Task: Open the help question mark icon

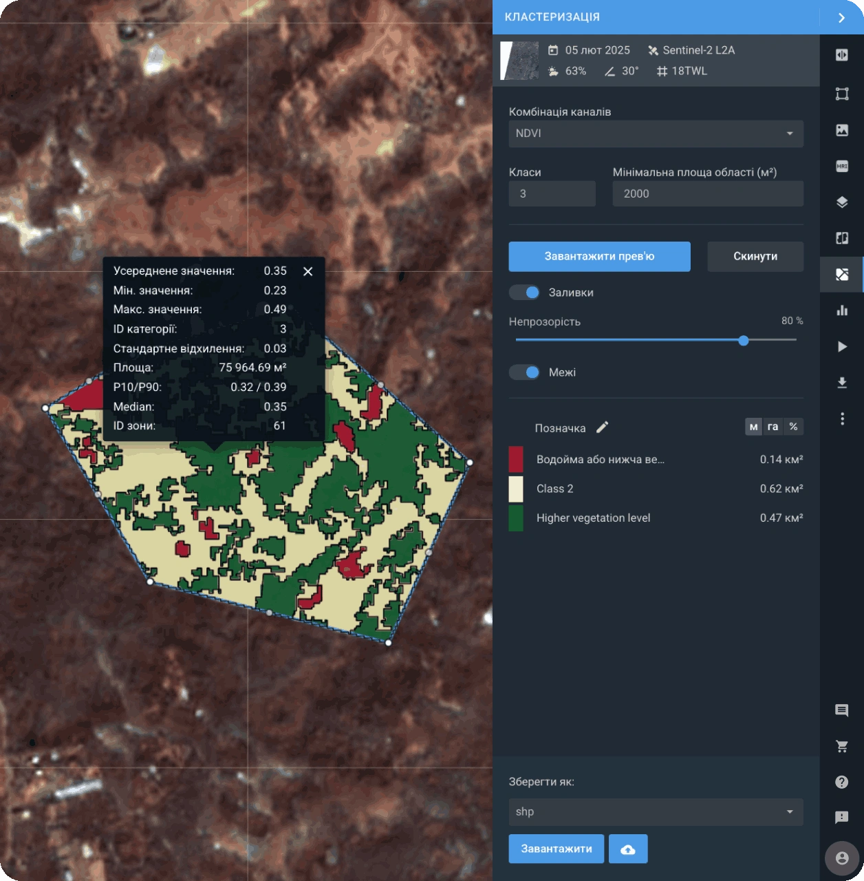Action: (x=841, y=782)
